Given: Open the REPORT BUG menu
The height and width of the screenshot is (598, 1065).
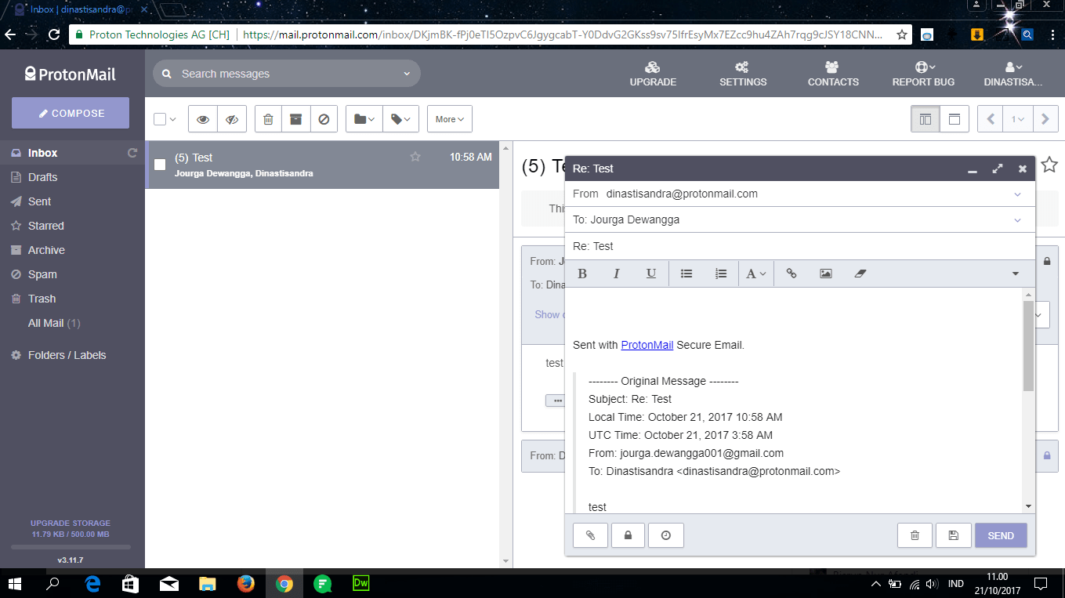Looking at the screenshot, I should click(923, 74).
